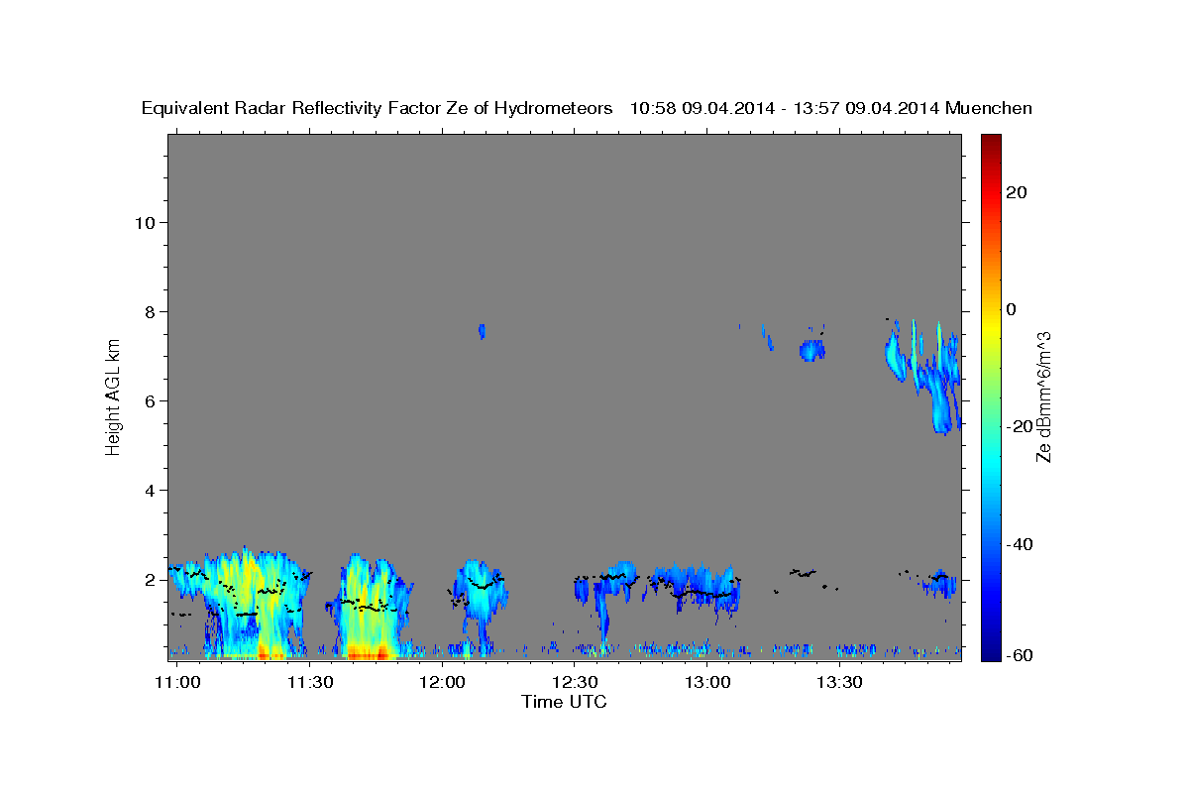
Task: Click the 12:00 time tick label
Action: tap(442, 683)
